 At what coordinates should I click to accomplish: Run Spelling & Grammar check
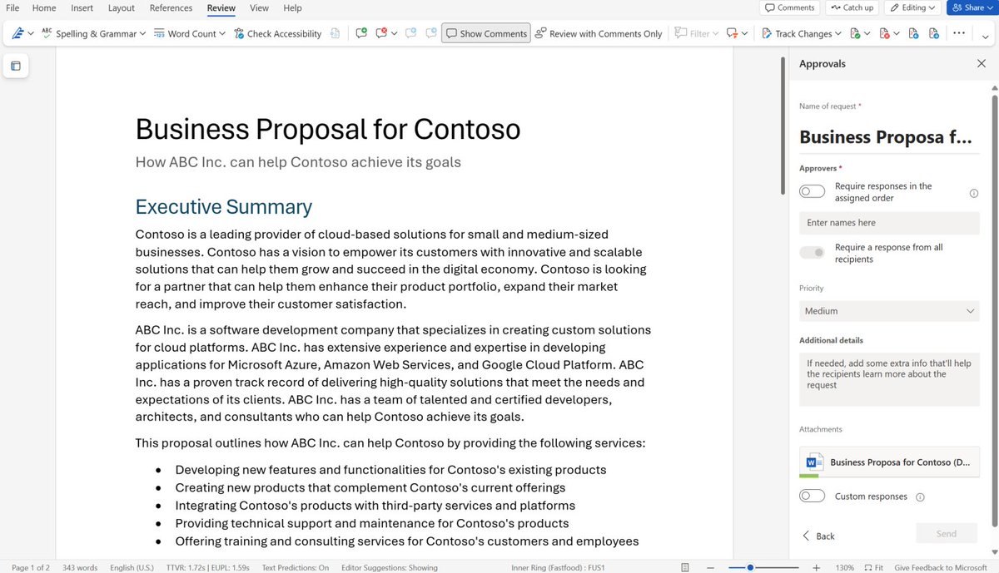[x=88, y=33]
